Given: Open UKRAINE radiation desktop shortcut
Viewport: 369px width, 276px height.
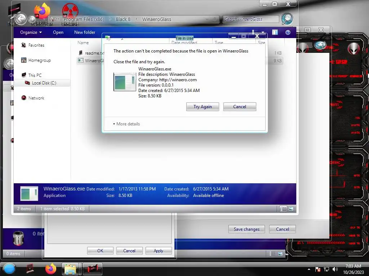Looking at the screenshot, I should pyautogui.click(x=70, y=14).
